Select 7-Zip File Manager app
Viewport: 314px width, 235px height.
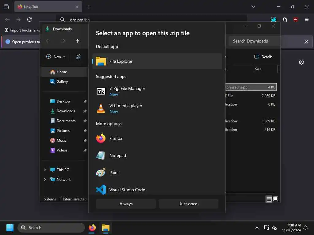pyautogui.click(x=157, y=91)
